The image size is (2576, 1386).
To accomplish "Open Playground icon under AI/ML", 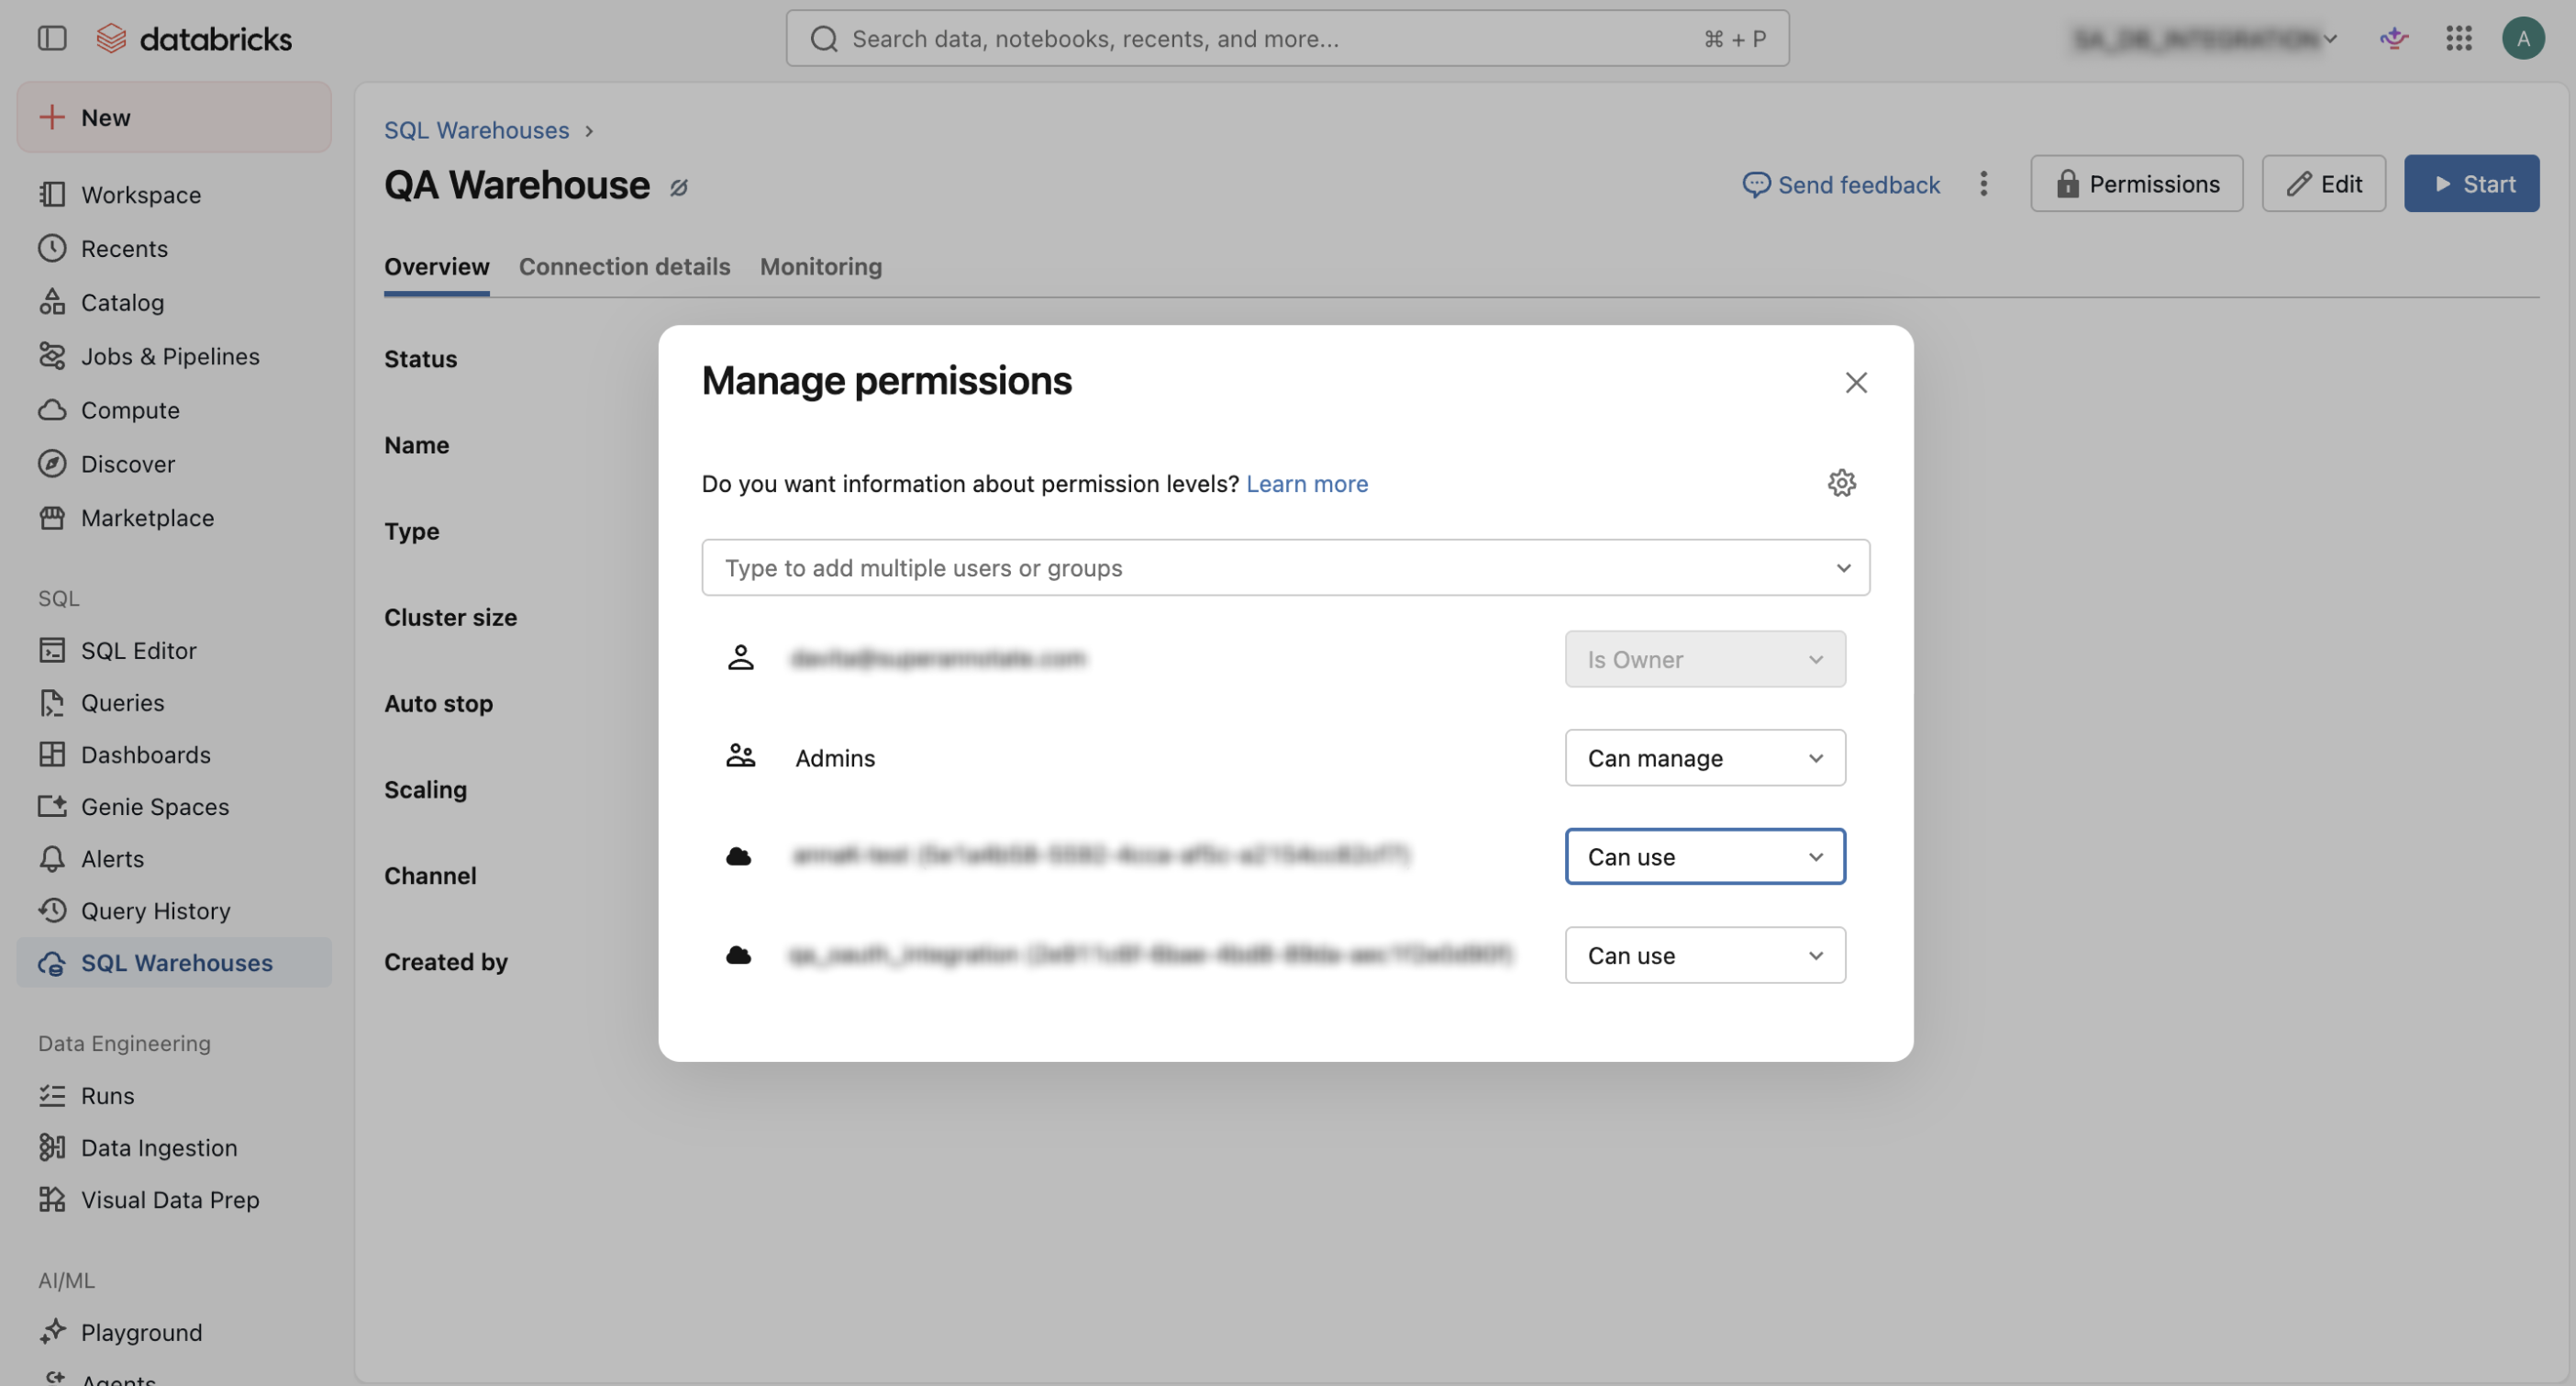I will click(x=52, y=1332).
